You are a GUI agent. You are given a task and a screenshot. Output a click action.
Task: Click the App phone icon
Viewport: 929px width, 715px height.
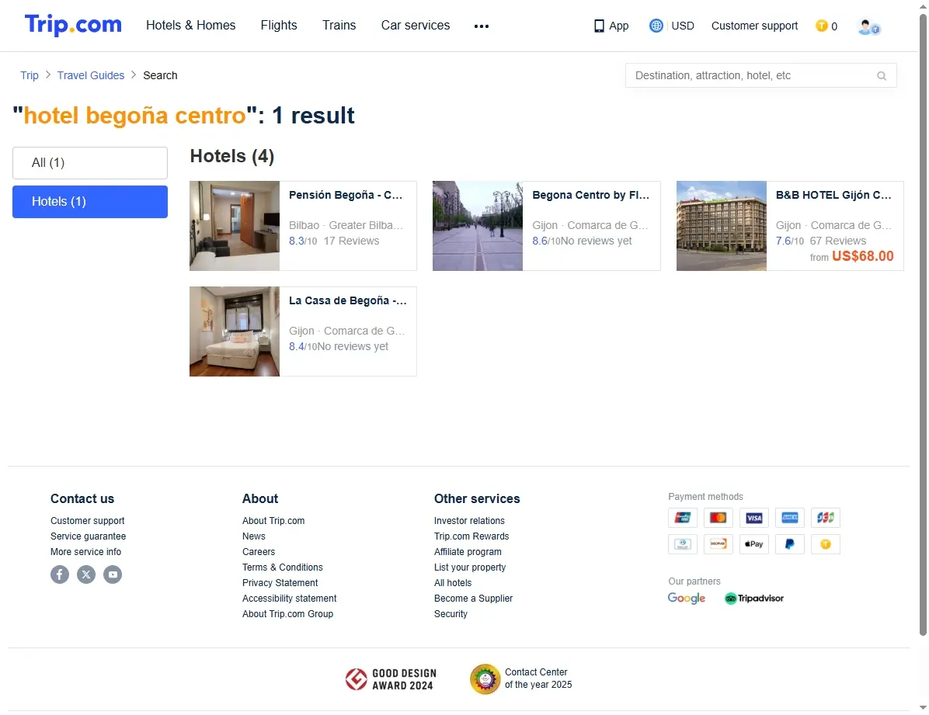click(599, 26)
